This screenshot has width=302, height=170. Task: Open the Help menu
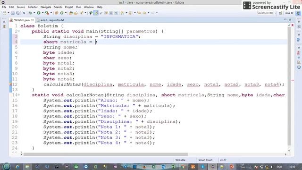tap(100, 7)
